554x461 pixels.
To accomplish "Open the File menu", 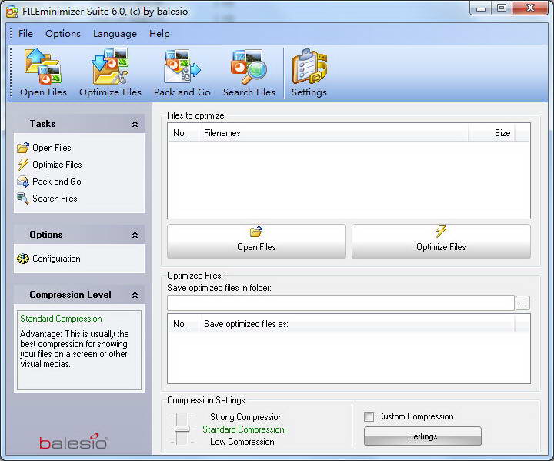I will pos(25,34).
